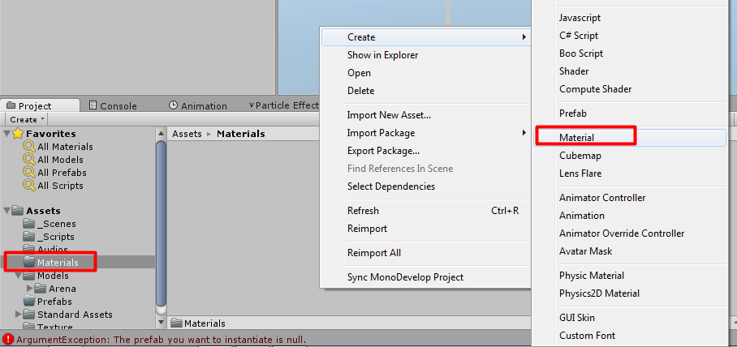The height and width of the screenshot is (347, 737).
Task: Select Show in Explorer
Action: [x=382, y=55]
